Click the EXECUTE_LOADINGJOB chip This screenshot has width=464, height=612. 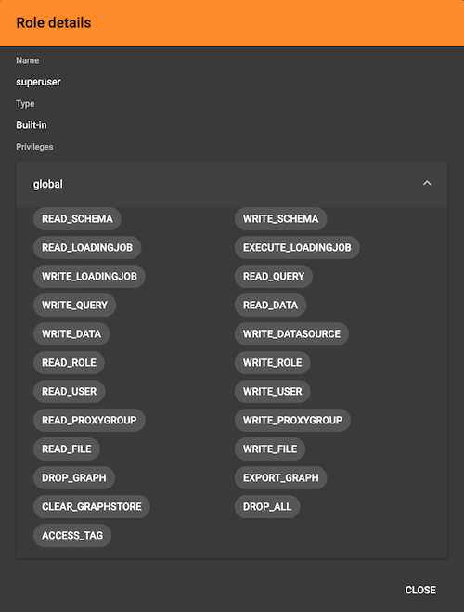click(297, 247)
